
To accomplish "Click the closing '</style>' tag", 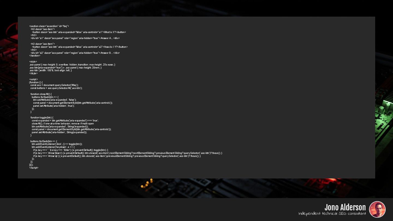I will (33, 73).
